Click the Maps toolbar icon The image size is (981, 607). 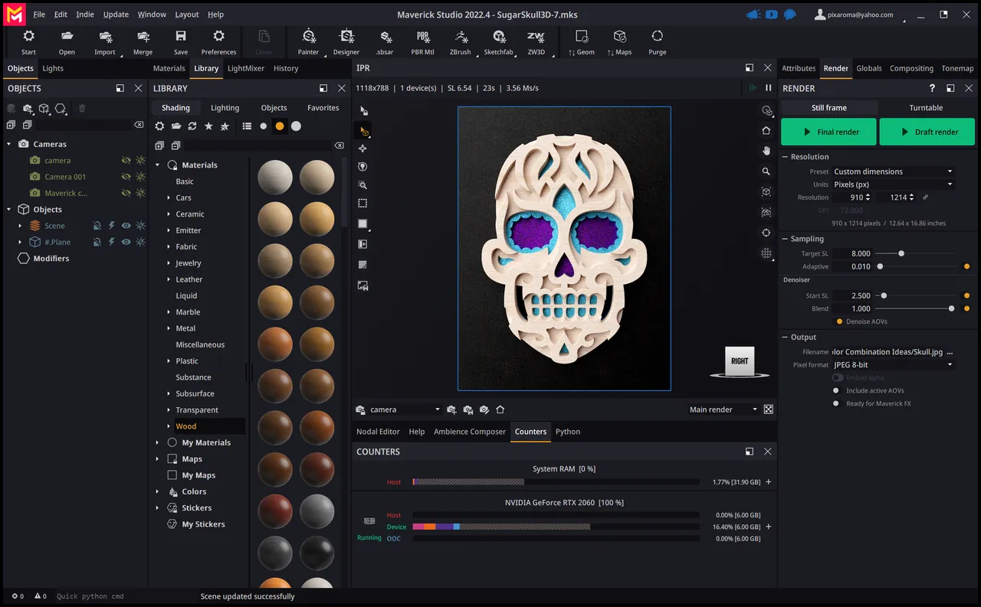point(619,42)
